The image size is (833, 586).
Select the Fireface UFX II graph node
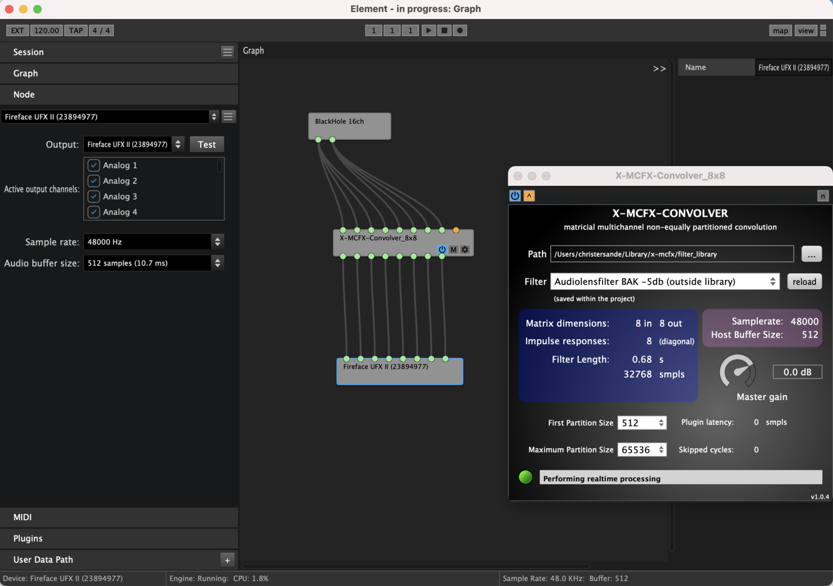coord(400,372)
